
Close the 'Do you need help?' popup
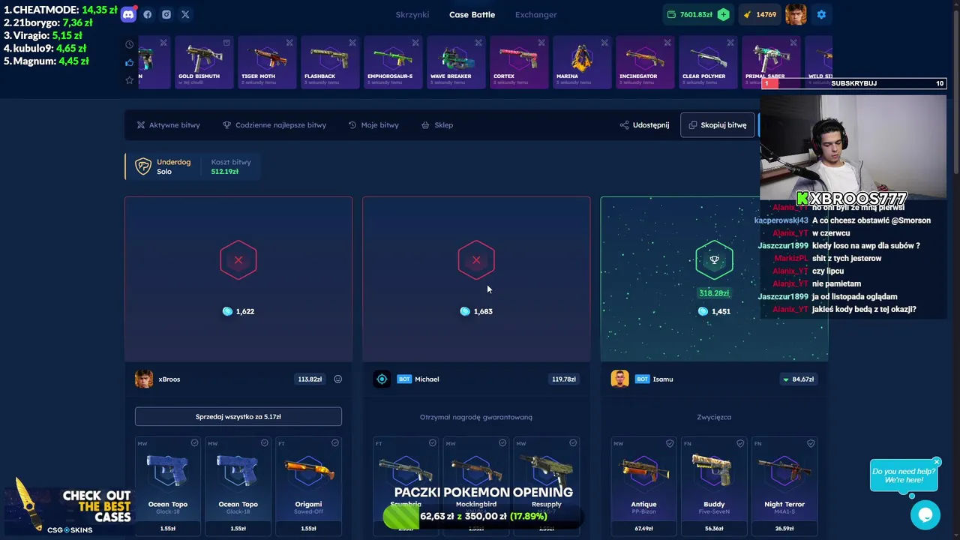pos(937,462)
